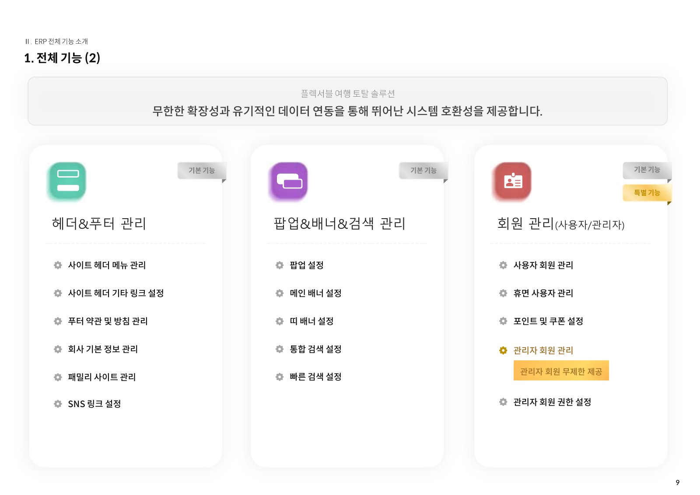The height and width of the screenshot is (495, 700).
Task: Click the 팝업 설정 text
Action: click(x=307, y=265)
